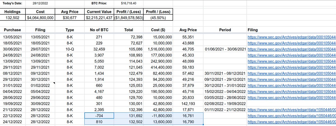This screenshot has height=126, width=336.
Task: Select loss cell ($1,849,578,563)
Action: tap(129, 17)
